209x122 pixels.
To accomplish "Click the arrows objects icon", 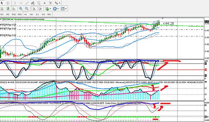I will (57, 3).
